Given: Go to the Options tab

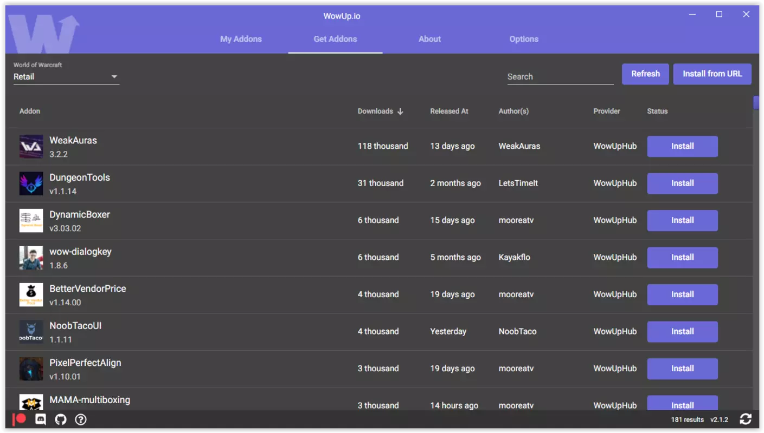Looking at the screenshot, I should [x=524, y=39].
